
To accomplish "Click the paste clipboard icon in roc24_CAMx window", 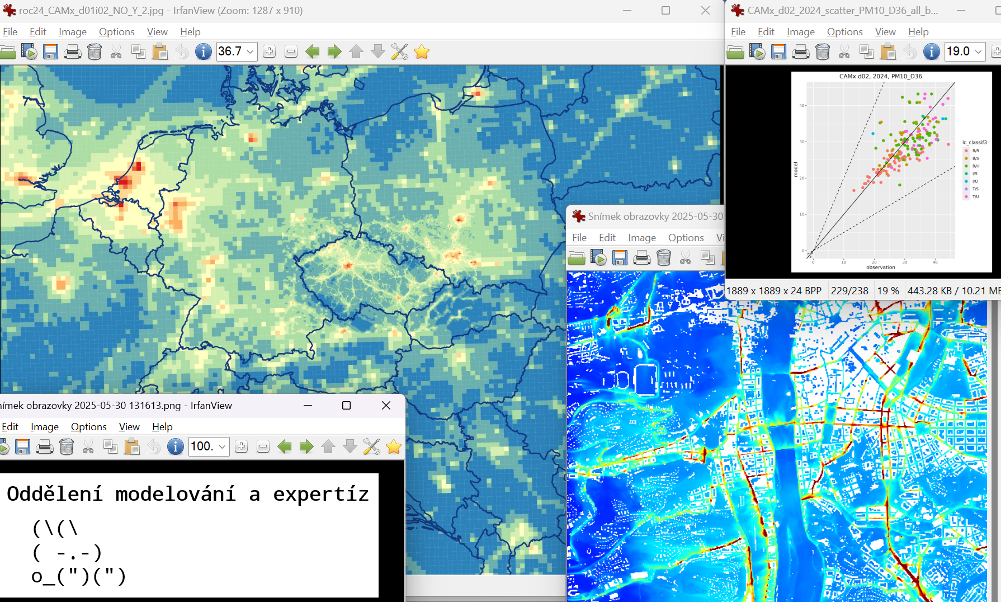I will coord(160,52).
